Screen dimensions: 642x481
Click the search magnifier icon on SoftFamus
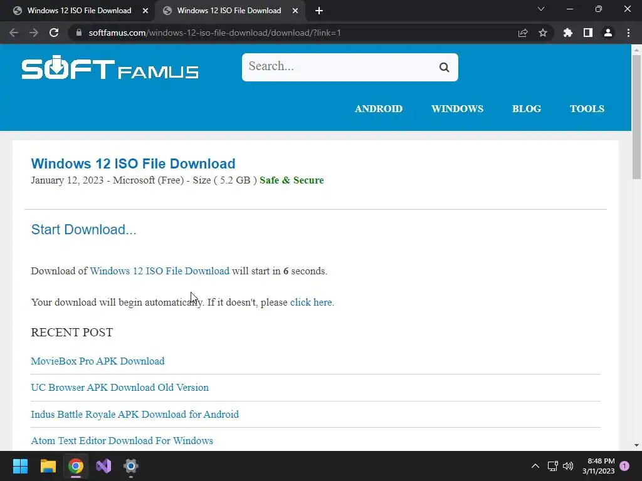(445, 67)
